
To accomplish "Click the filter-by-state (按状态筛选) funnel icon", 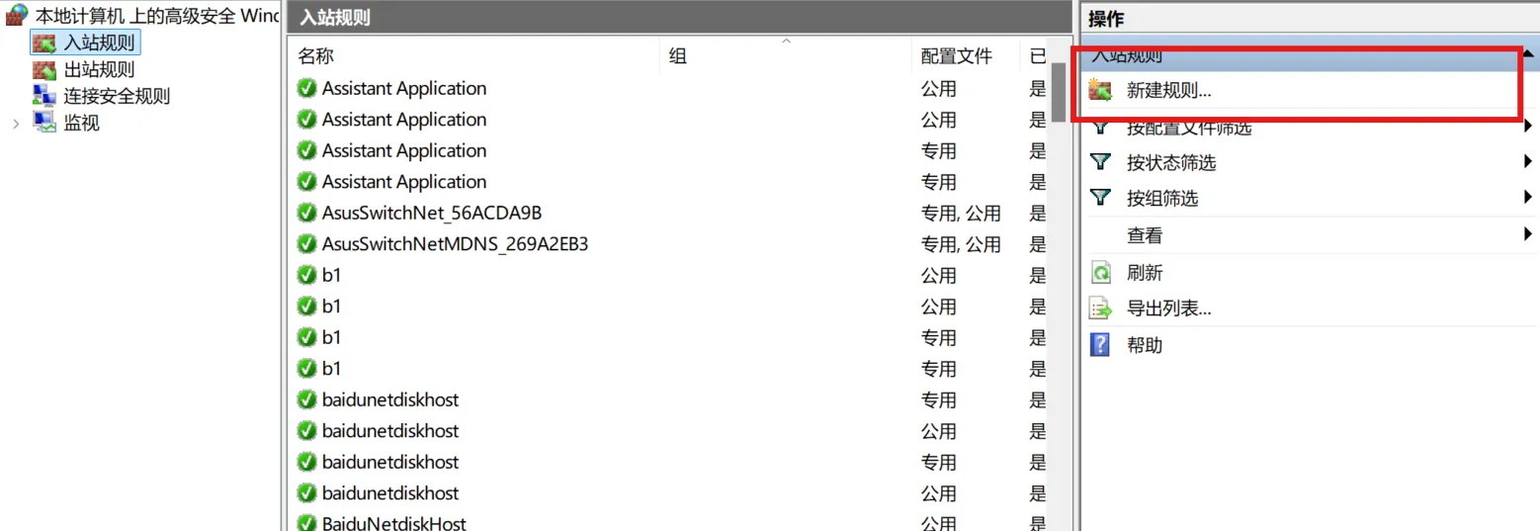I will pyautogui.click(x=1100, y=162).
